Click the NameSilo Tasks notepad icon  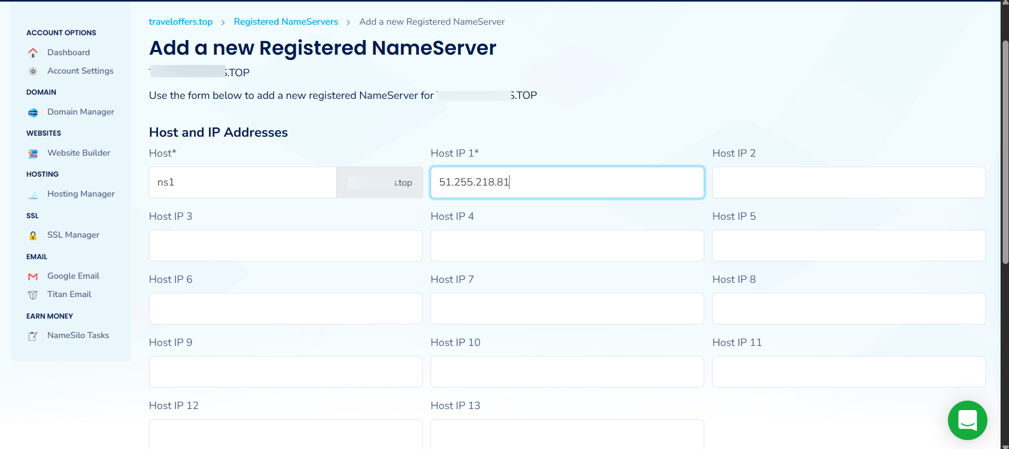pyautogui.click(x=33, y=336)
